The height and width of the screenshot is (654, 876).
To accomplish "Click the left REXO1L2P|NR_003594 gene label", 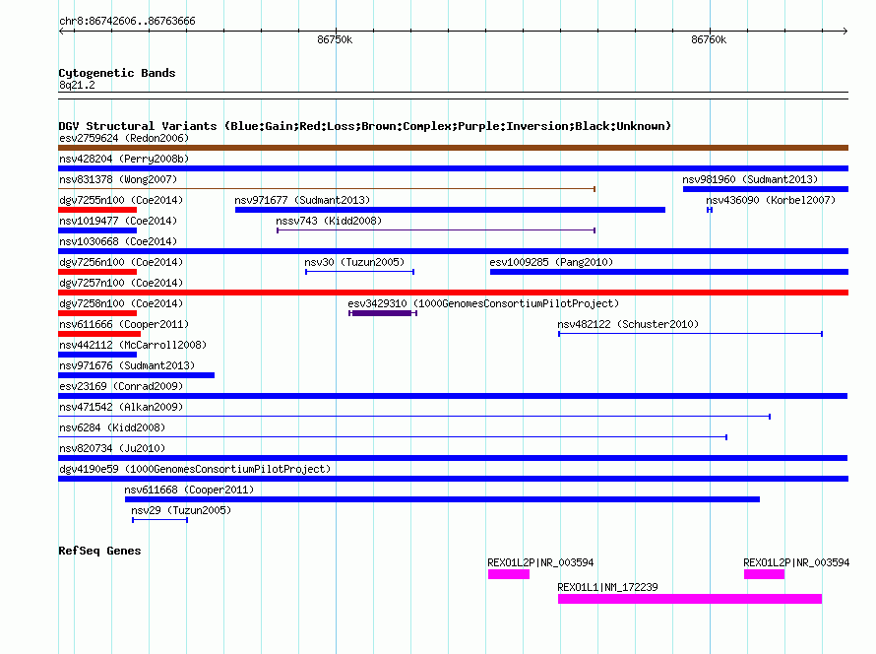I will [540, 562].
